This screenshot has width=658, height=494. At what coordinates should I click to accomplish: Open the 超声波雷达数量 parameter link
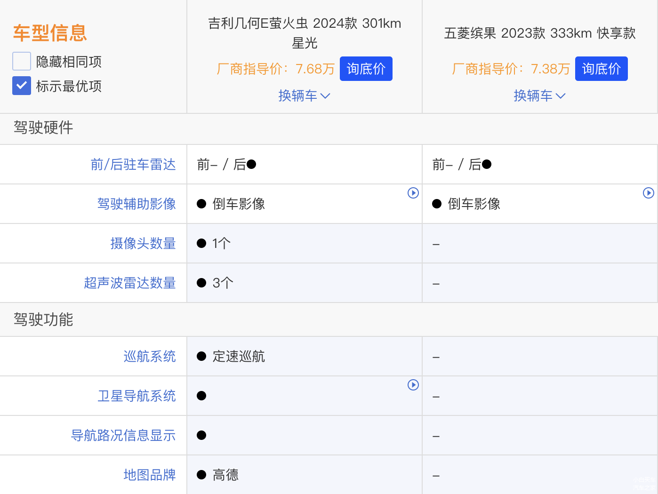[x=130, y=283]
